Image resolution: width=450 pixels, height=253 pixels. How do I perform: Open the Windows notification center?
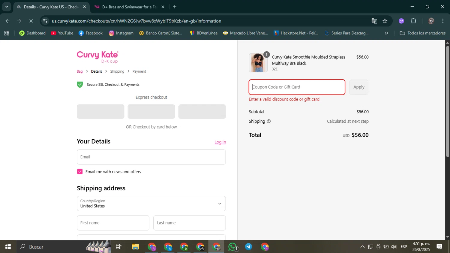[x=439, y=247]
